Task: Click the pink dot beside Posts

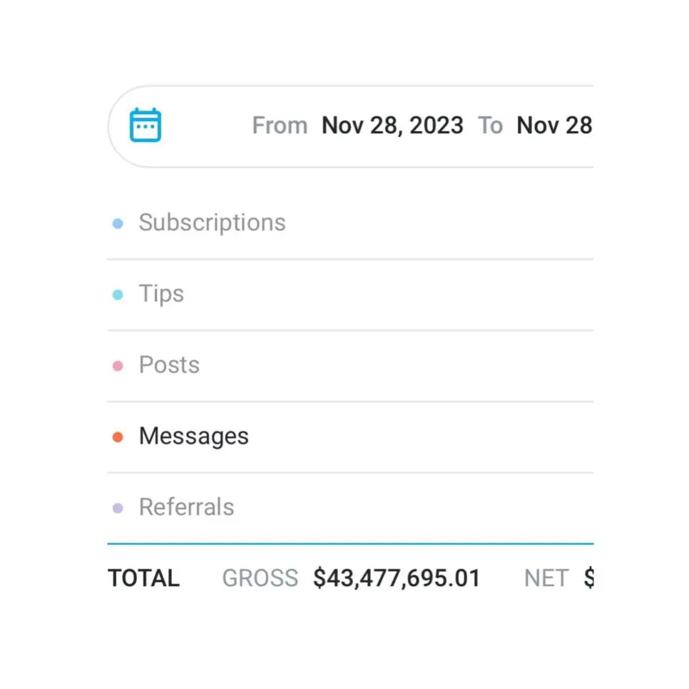Action: tap(118, 366)
